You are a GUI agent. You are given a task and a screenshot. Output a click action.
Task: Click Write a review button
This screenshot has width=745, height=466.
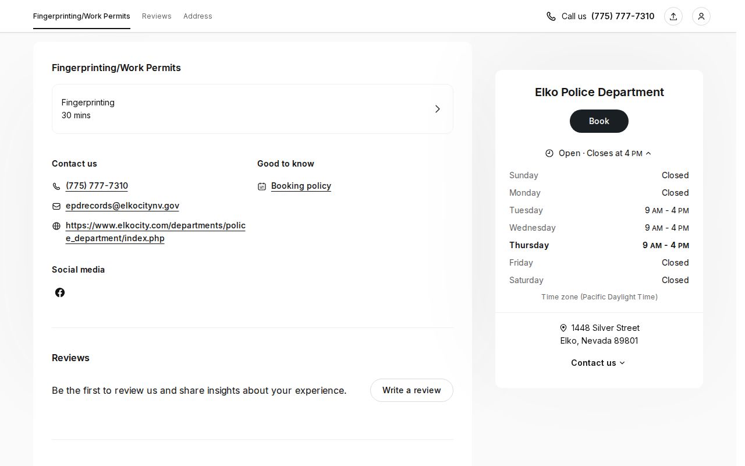click(x=411, y=390)
